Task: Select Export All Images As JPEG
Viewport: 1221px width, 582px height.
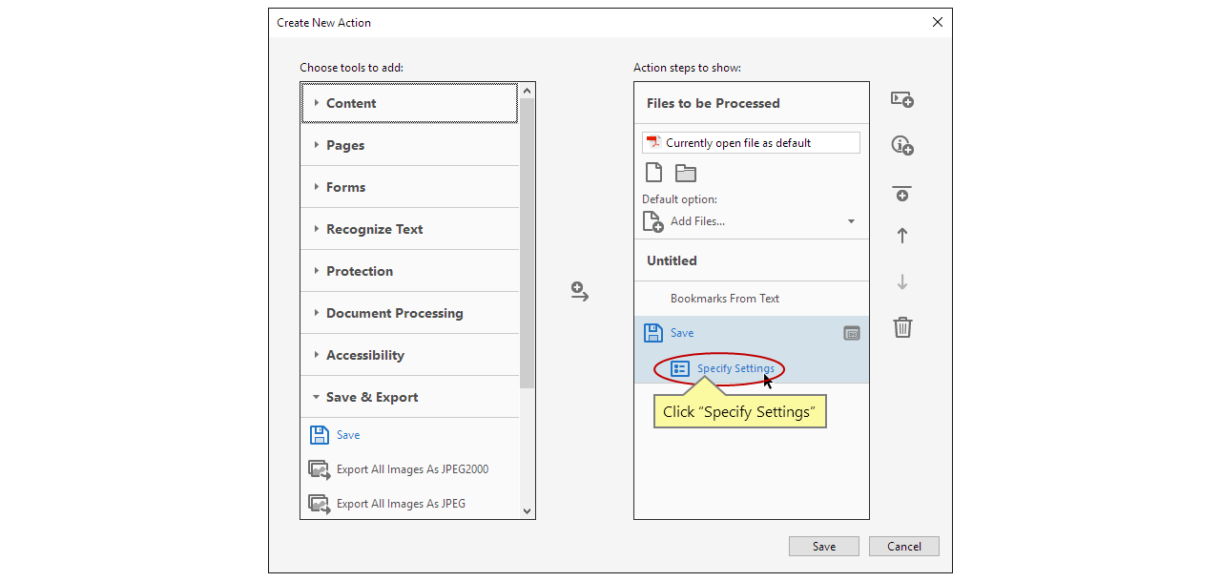Action: 401,504
